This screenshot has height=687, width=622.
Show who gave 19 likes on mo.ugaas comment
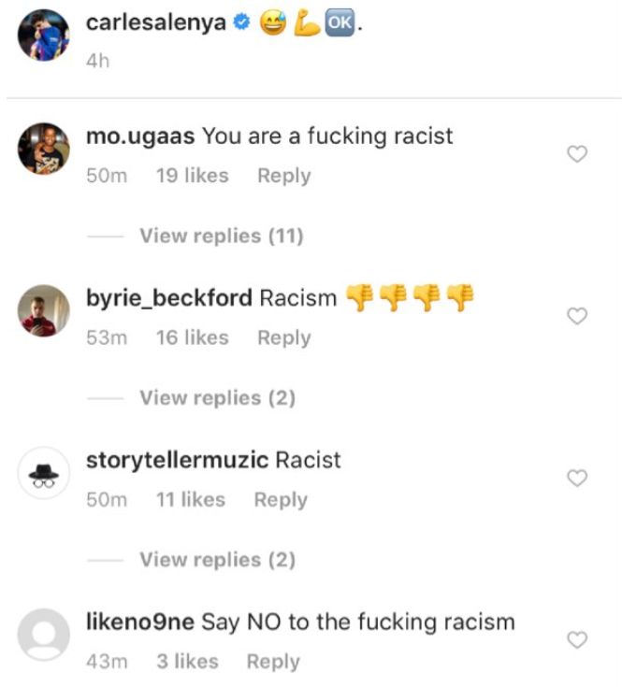(x=193, y=176)
